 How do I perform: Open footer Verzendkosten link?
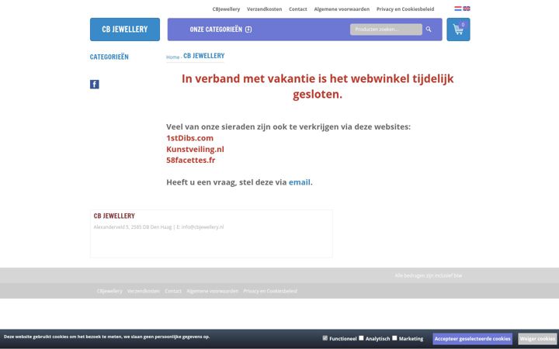coord(144,291)
